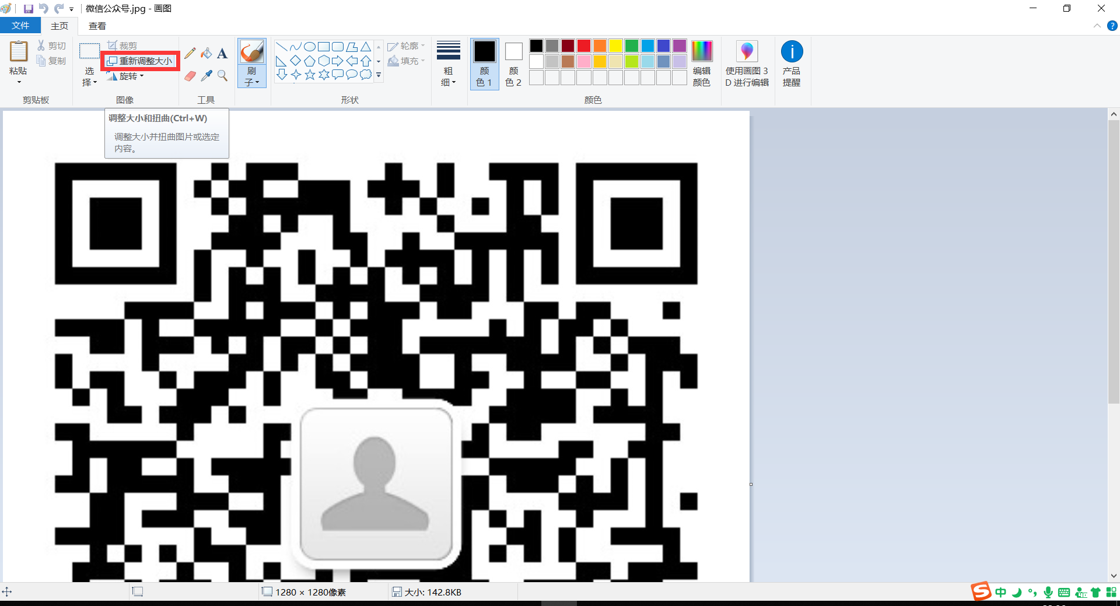This screenshot has height=606, width=1120.
Task: Click the Undo arrow in title bar
Action: (43, 9)
